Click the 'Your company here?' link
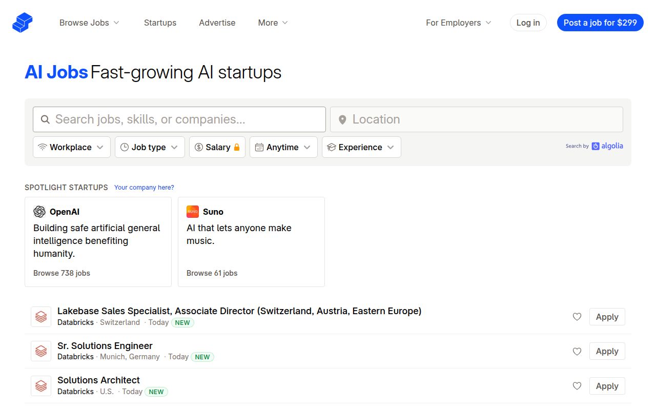The image size is (656, 410). click(x=144, y=188)
